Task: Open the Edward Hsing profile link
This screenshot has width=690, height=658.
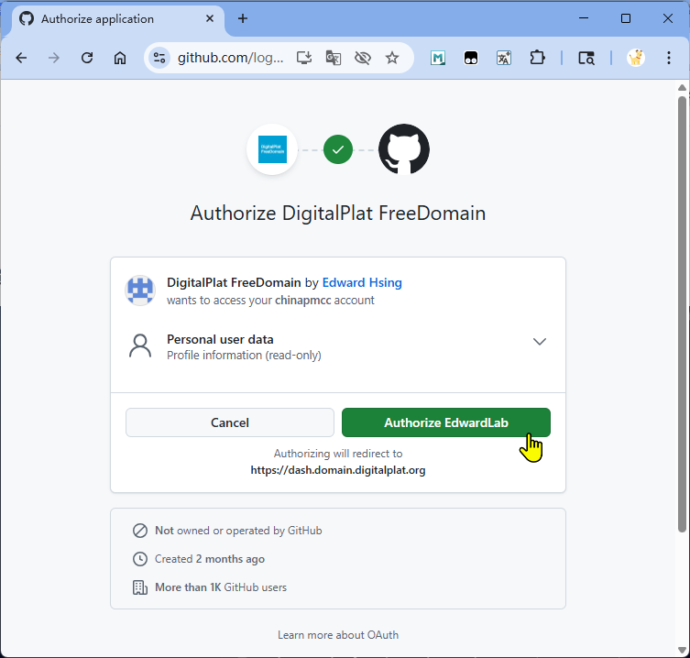Action: [362, 282]
